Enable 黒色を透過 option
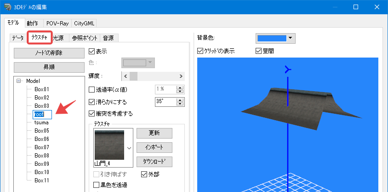 pyautogui.click(x=96, y=185)
